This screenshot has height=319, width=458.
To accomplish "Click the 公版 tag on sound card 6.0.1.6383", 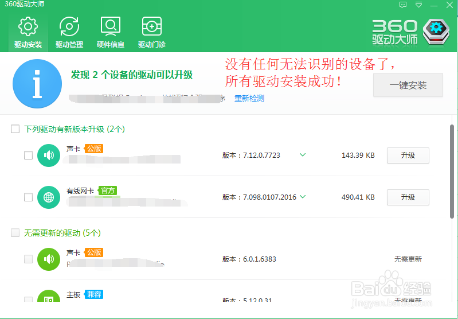I will coord(94,252).
